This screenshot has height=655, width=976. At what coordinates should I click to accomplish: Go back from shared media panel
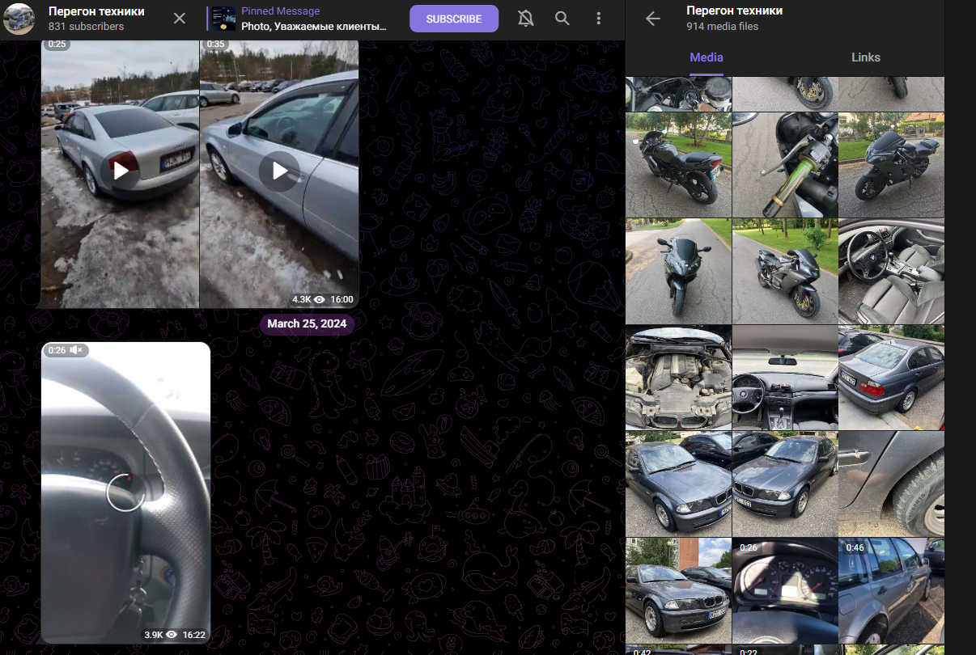(x=653, y=19)
